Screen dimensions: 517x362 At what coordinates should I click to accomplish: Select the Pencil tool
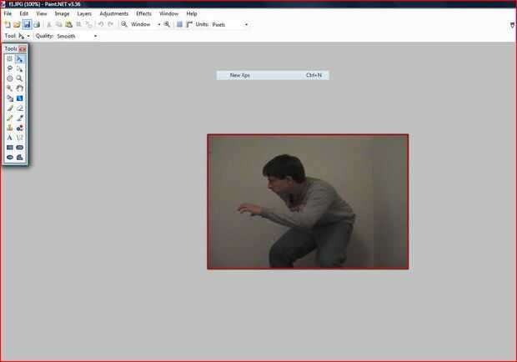tap(9, 118)
